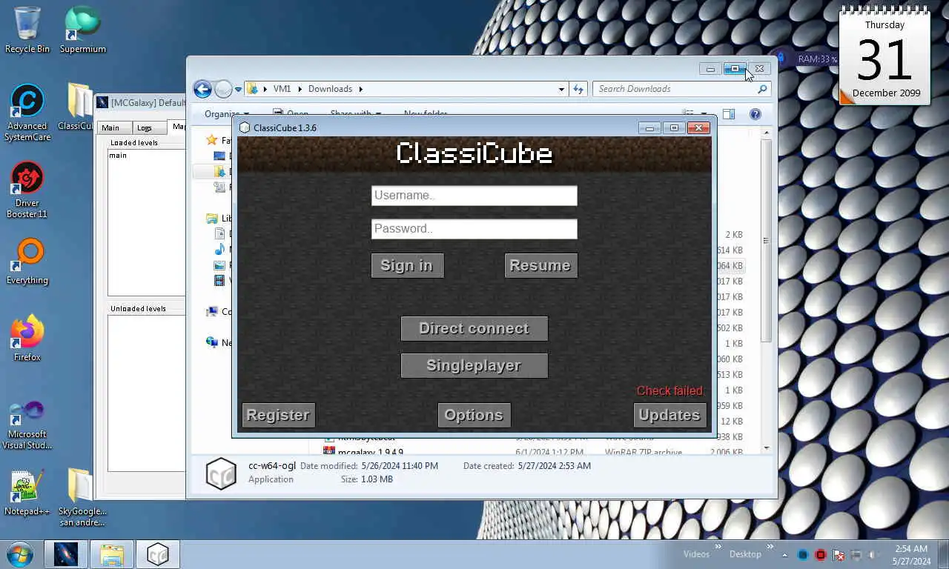
Task: Open Notepad++ desktop shortcut
Action: 27,492
